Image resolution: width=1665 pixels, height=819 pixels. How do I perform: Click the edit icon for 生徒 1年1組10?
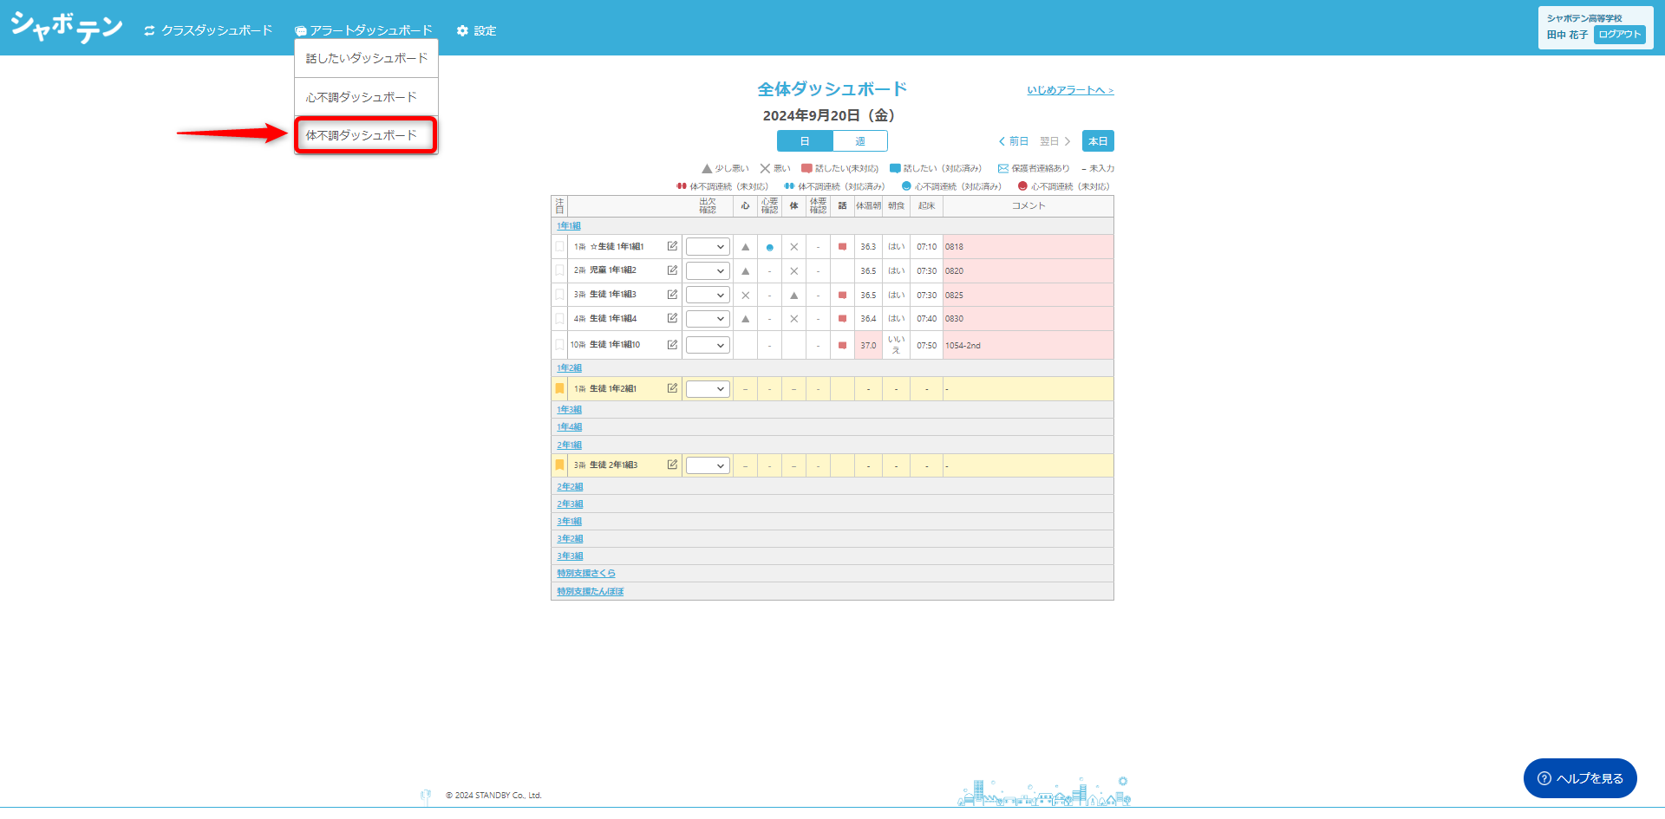point(672,345)
